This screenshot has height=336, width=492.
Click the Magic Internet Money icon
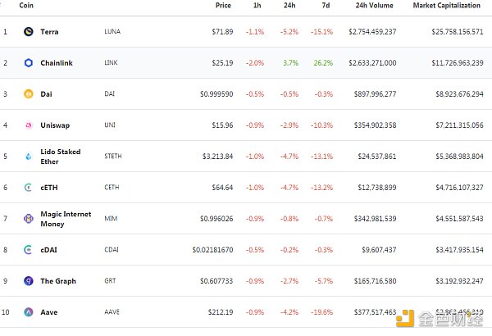tap(28, 219)
